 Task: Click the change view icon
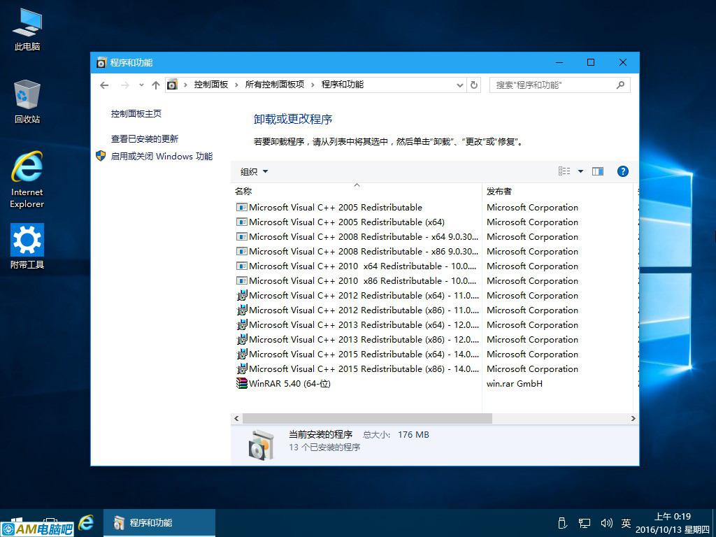[564, 171]
